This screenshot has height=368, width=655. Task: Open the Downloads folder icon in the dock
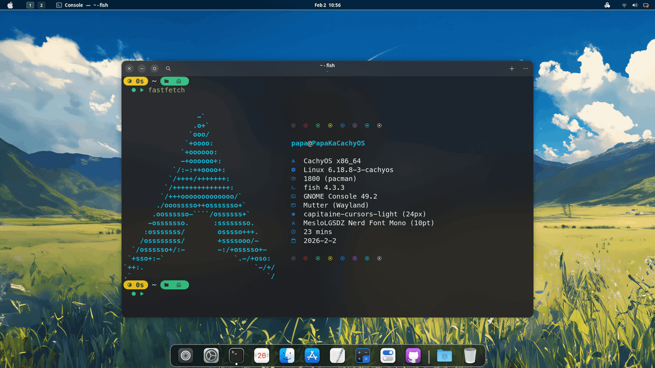coord(444,356)
